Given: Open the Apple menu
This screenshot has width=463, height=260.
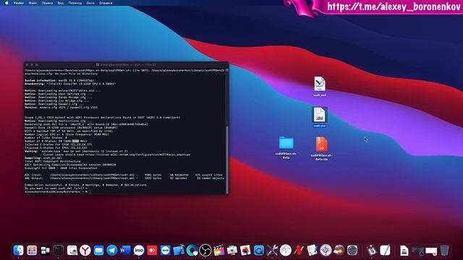Looking at the screenshot, I should [7, 3].
